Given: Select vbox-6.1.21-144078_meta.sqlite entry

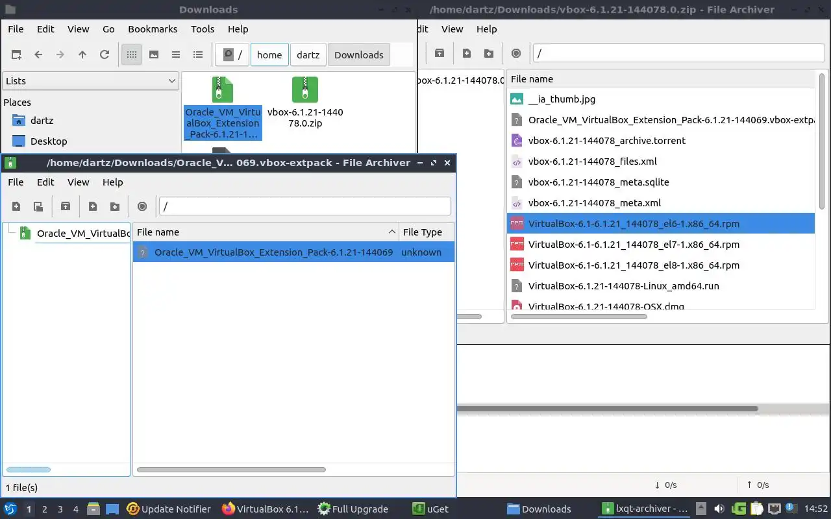Looking at the screenshot, I should pos(661,182).
